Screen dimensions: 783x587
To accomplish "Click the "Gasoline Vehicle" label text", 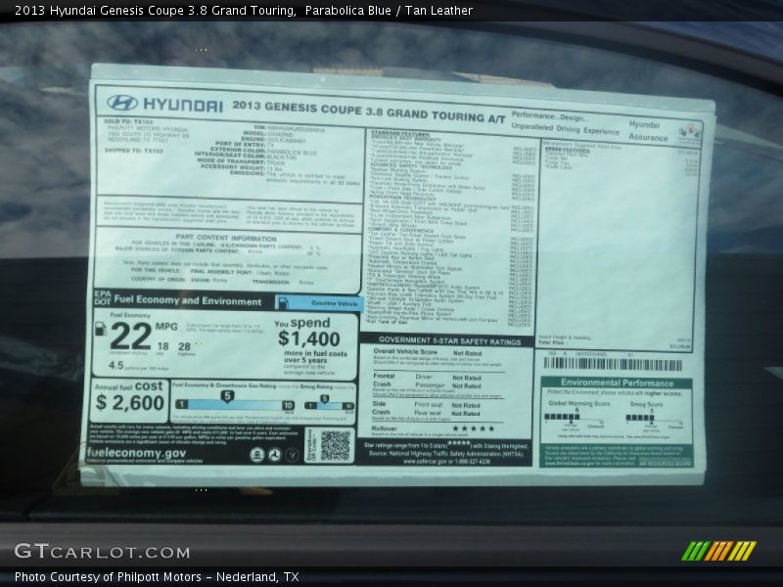I will click(x=334, y=303).
